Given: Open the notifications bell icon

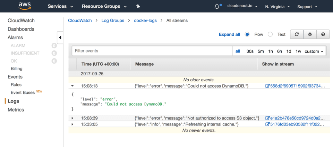Looking at the screenshot, I should click(x=217, y=6).
